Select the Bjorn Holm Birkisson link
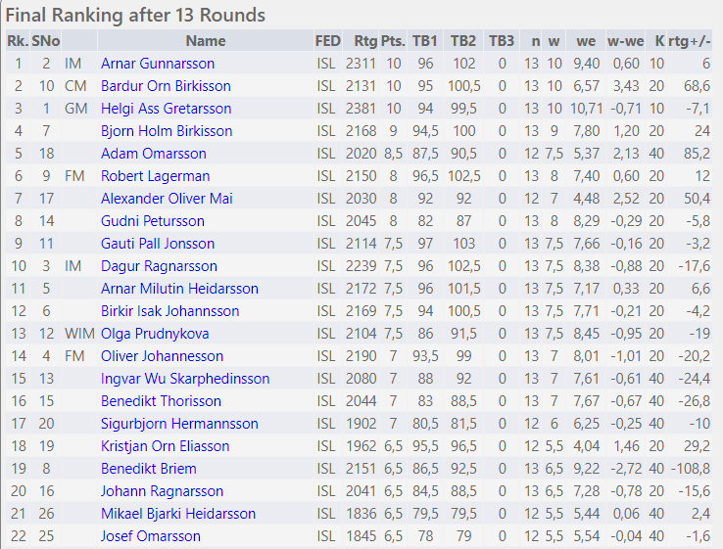 (x=167, y=131)
